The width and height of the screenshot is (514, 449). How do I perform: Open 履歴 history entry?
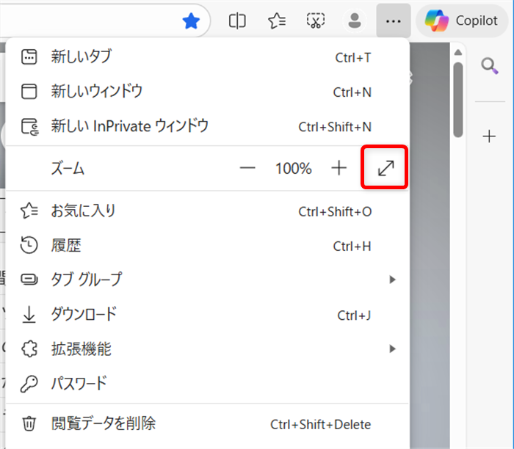[208, 246]
